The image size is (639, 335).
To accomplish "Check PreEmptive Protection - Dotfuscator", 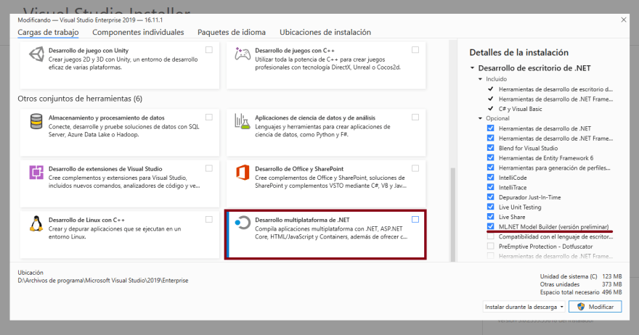I will tap(491, 246).
